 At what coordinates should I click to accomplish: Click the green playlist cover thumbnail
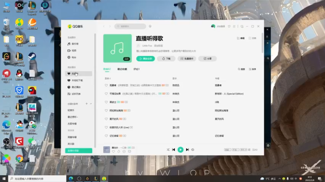coord(117,48)
